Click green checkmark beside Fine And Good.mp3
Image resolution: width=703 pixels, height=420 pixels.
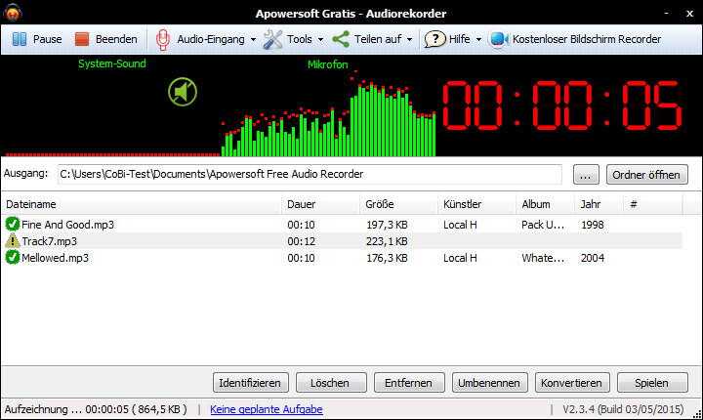(13, 225)
